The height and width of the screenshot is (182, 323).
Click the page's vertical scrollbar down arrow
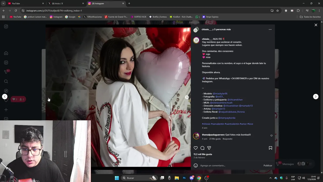321,173
